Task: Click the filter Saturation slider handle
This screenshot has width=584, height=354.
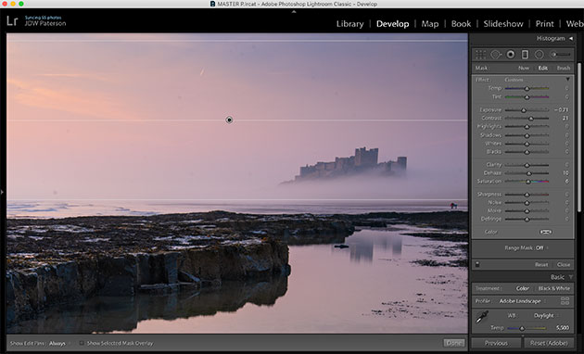Action: point(527,182)
